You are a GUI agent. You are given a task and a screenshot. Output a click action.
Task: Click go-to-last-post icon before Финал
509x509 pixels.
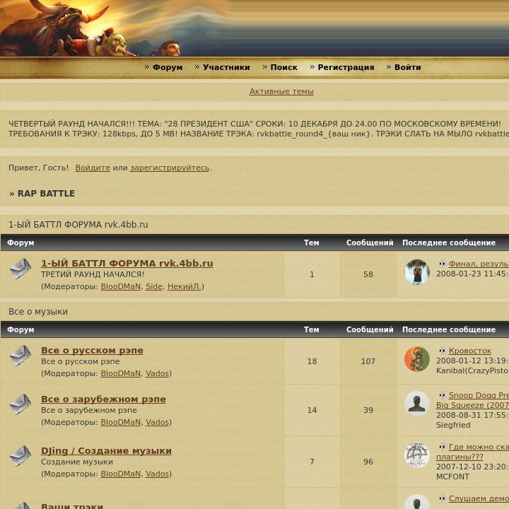[442, 264]
